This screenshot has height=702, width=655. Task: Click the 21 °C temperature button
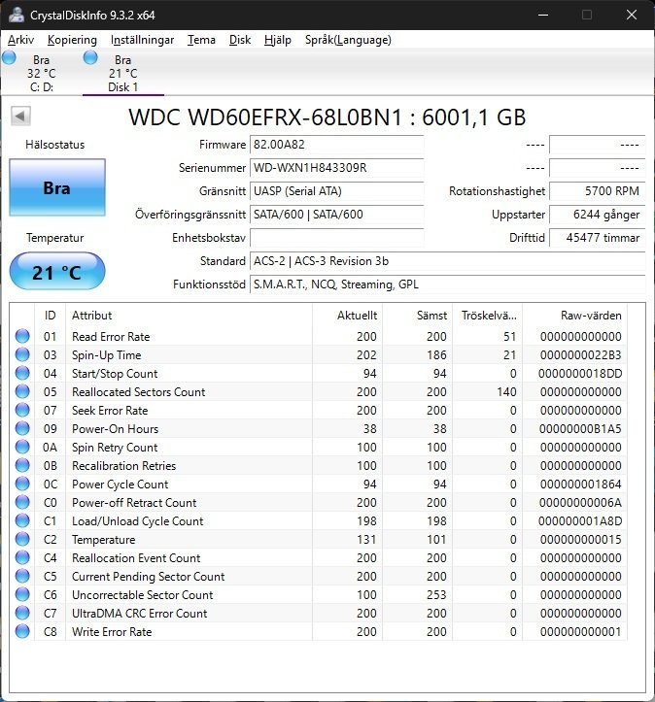57,271
